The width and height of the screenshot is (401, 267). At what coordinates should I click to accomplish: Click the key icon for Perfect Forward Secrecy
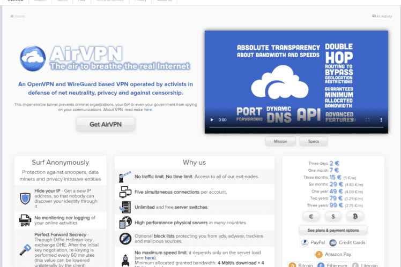point(25,250)
